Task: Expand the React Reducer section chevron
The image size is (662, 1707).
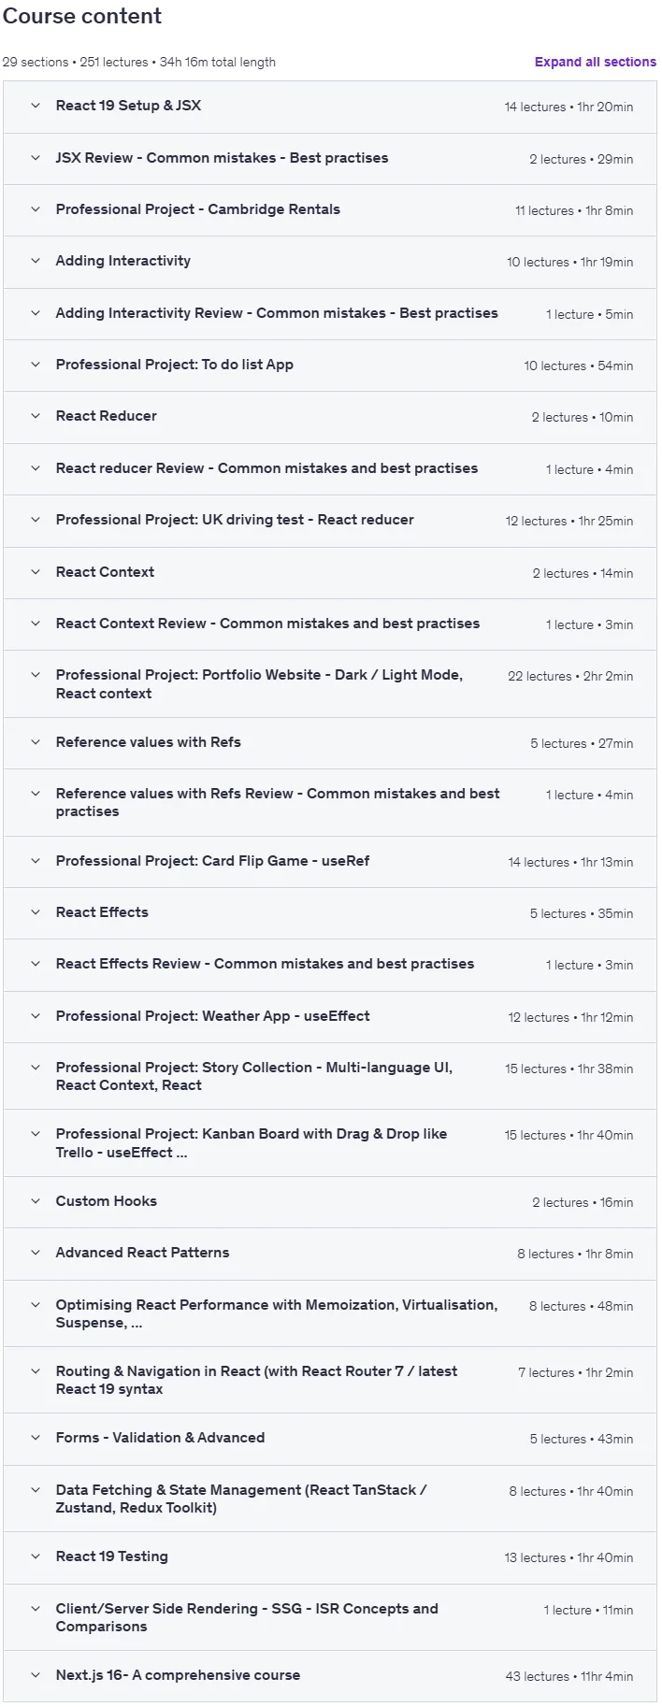Action: point(36,416)
